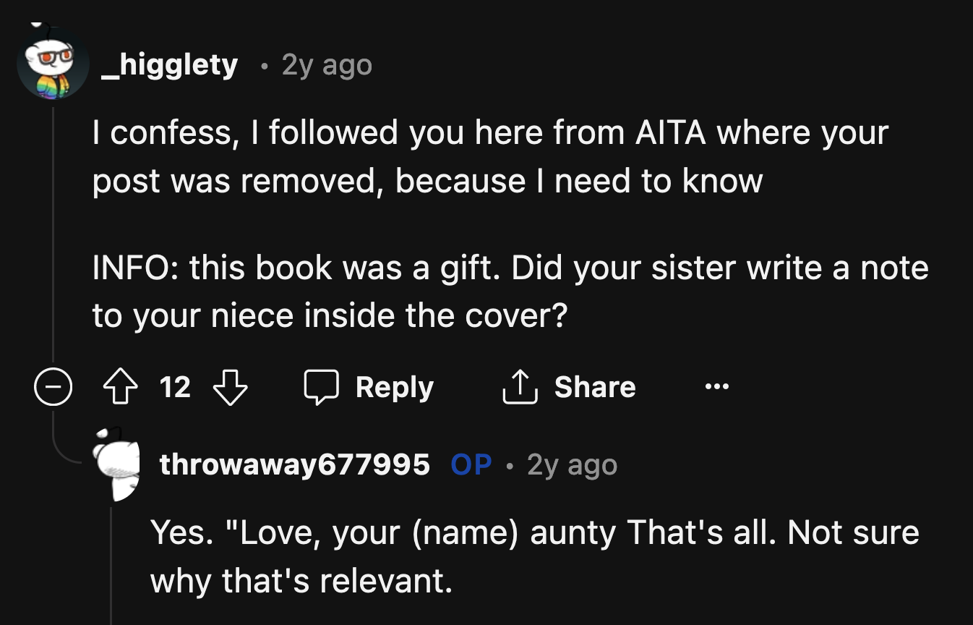Click _higglety's Snoo avatar

[48, 64]
